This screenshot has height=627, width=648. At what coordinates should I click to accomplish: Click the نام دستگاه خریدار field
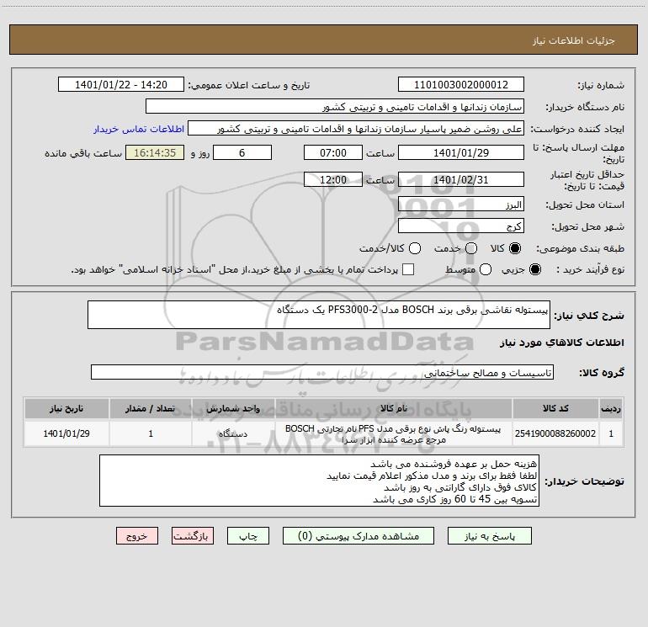[x=335, y=107]
